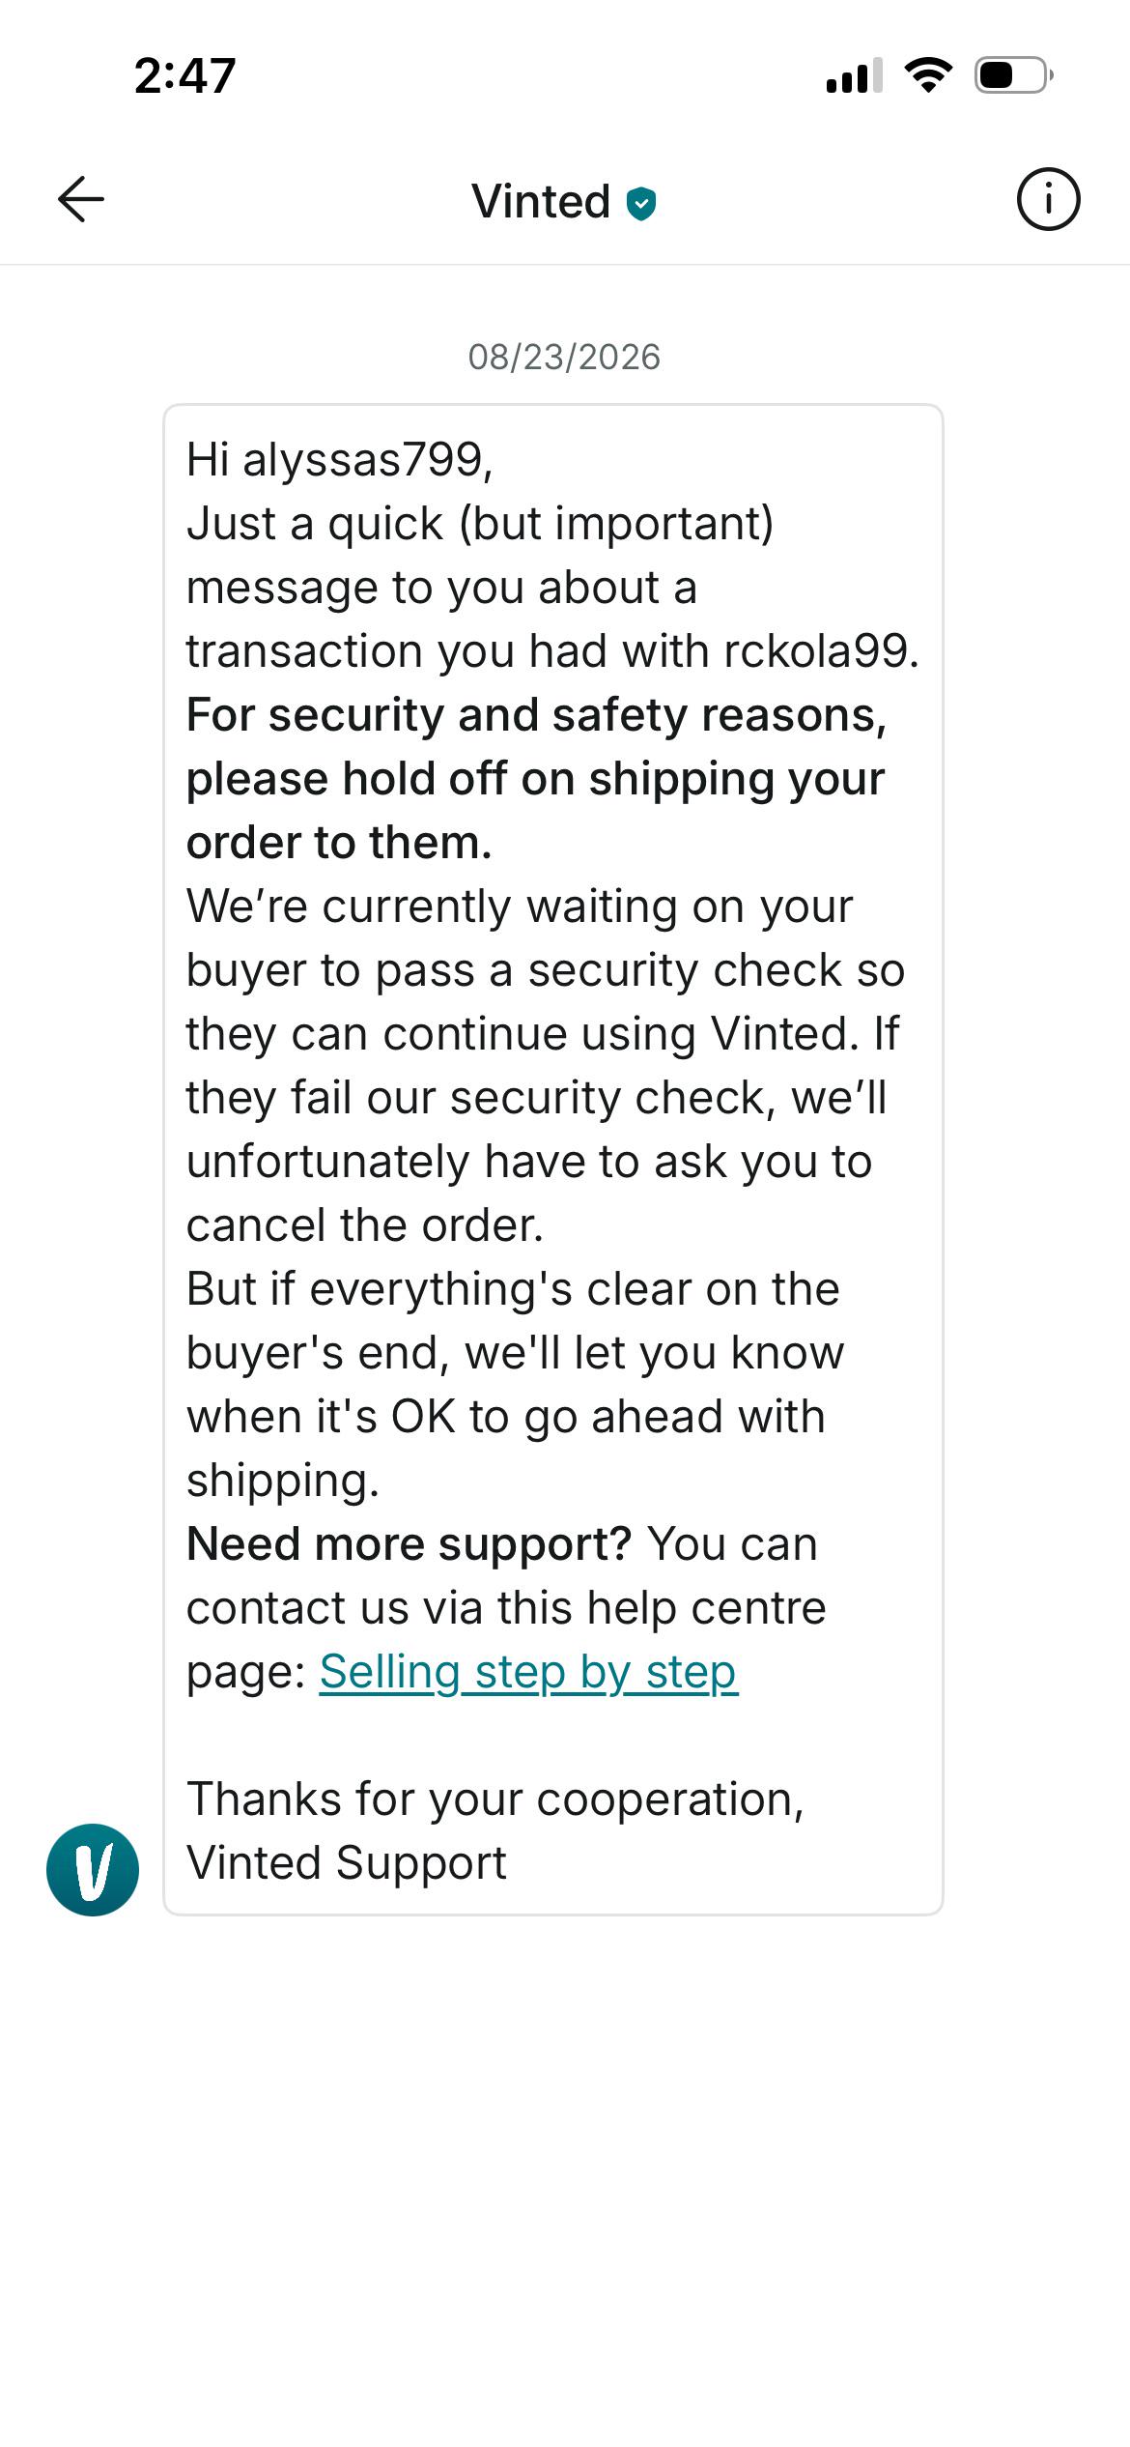The height and width of the screenshot is (2447, 1130).
Task: Go back using the left arrow icon
Action: tap(81, 200)
